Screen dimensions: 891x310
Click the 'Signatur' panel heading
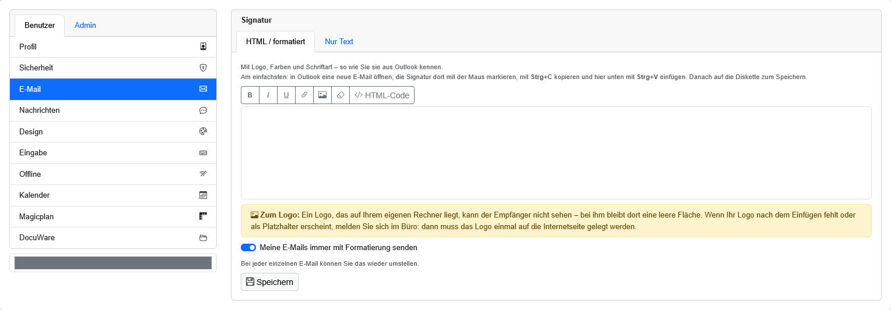[x=257, y=20]
